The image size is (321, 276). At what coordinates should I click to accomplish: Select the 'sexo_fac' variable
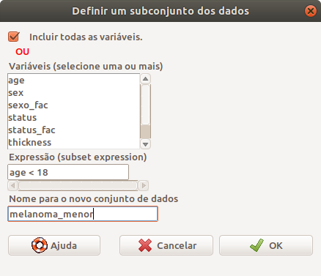(x=73, y=105)
